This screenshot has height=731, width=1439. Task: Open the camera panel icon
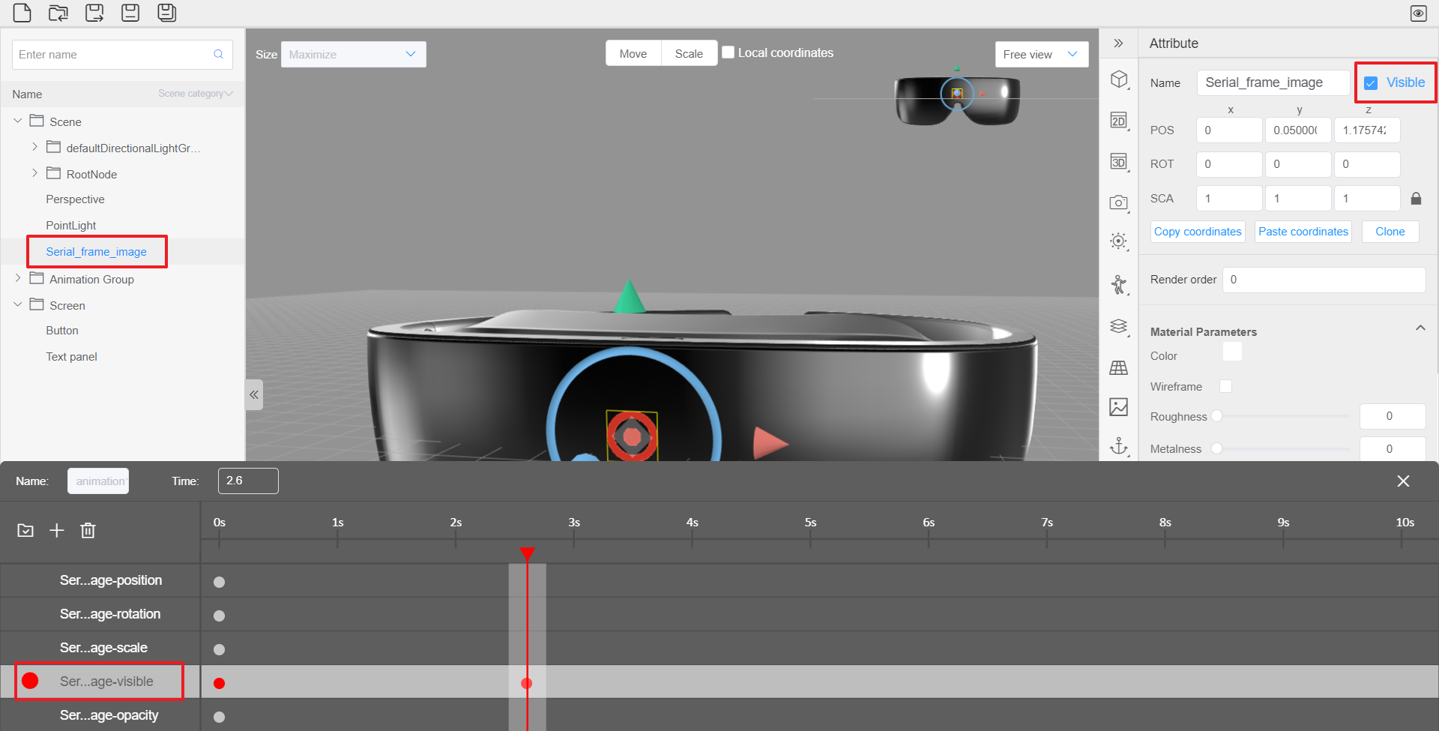click(1119, 202)
